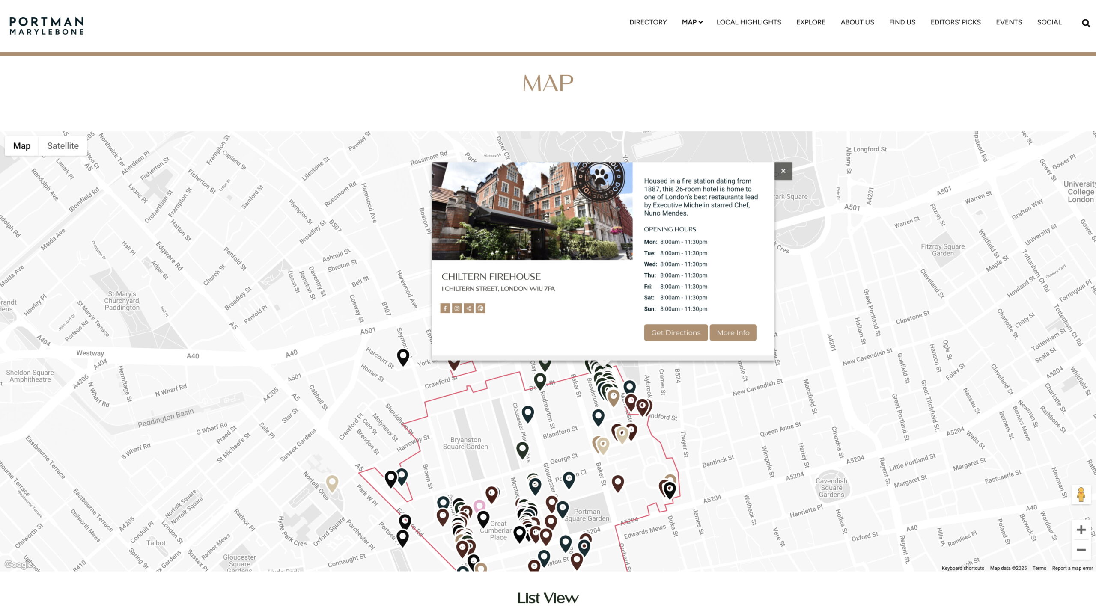Click the share icon in popup
This screenshot has height=616, width=1096.
point(469,308)
